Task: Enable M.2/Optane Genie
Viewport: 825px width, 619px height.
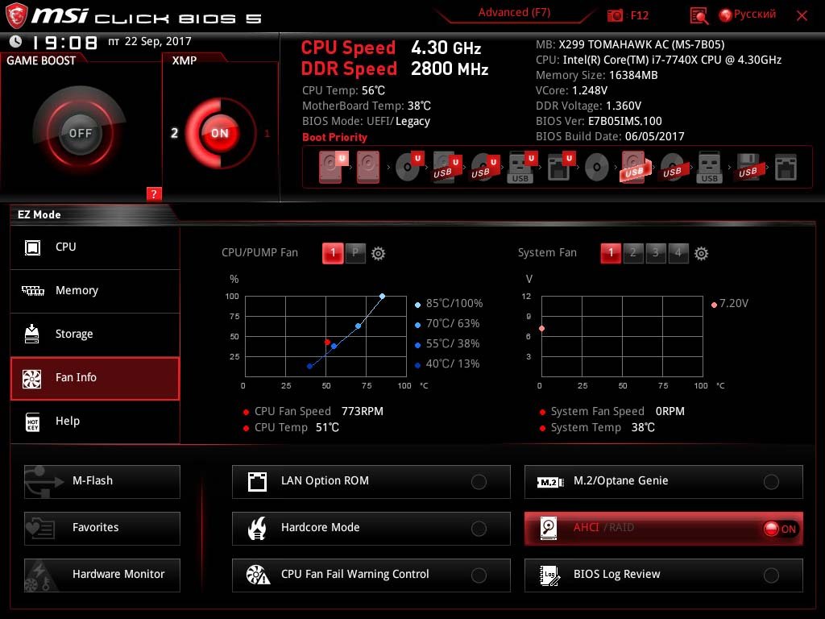Action: pos(664,482)
